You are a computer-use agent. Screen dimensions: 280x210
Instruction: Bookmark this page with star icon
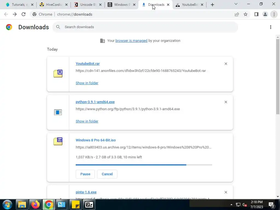(246, 14)
